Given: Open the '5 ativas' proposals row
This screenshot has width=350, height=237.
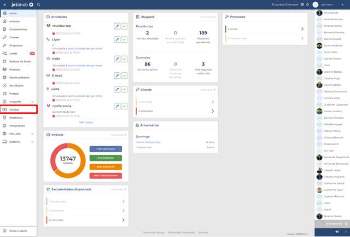Looking at the screenshot, I should pos(265,29).
